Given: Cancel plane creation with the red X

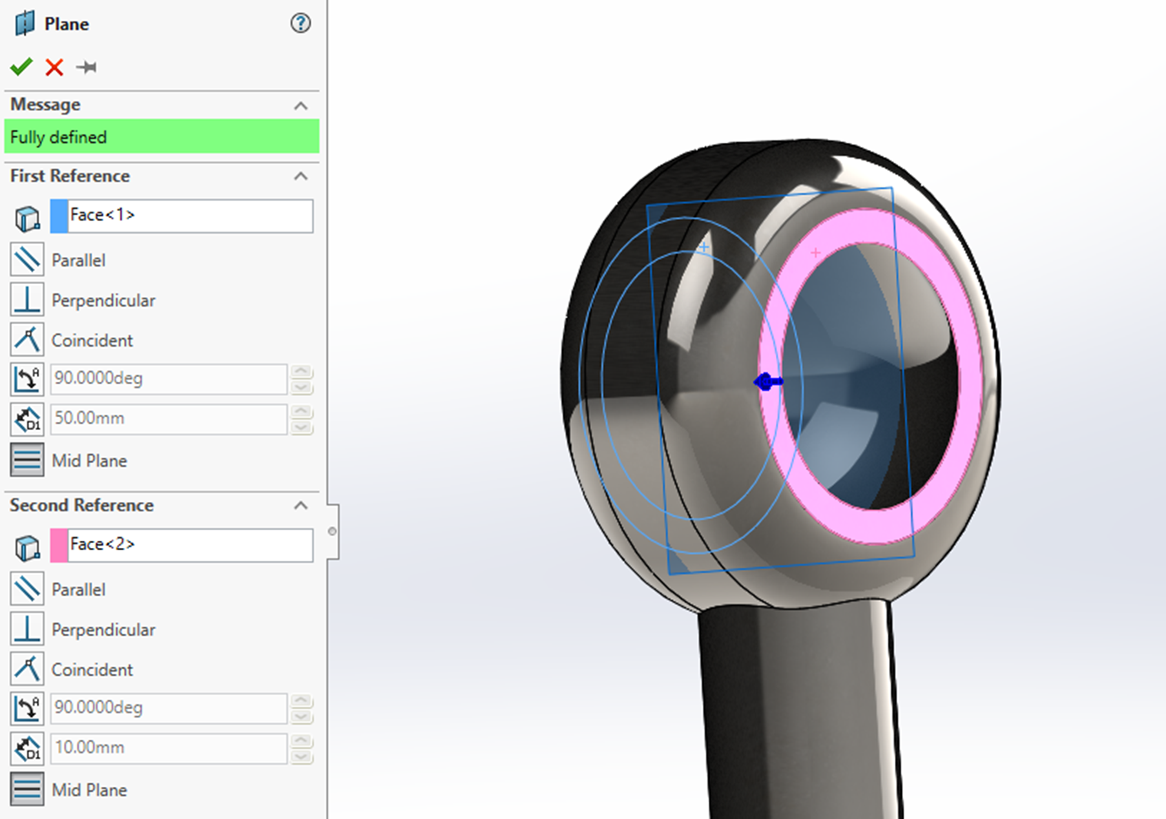Looking at the screenshot, I should [54, 67].
